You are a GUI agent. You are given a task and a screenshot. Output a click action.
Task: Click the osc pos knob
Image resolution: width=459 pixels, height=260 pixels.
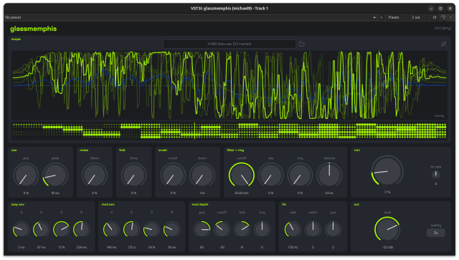[26, 175]
